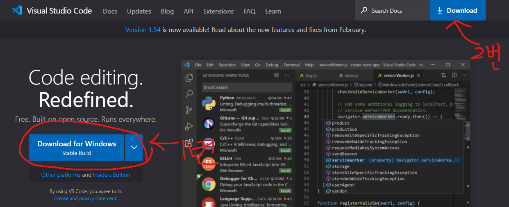Image resolution: width=509 pixels, height=207 pixels.
Task: Open the Debug menu in VS Code
Action: (x=272, y=65)
